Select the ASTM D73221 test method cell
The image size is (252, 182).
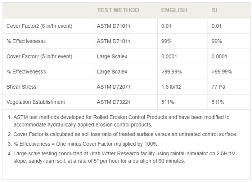pyautogui.click(x=113, y=102)
